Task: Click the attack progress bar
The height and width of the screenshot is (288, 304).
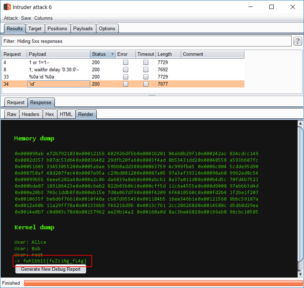Action: click(x=163, y=283)
